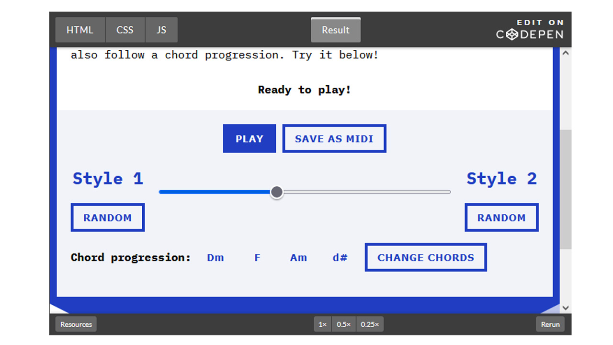Image resolution: width=613 pixels, height=345 pixels.
Task: Click the style blend slider handle
Action: tap(277, 192)
